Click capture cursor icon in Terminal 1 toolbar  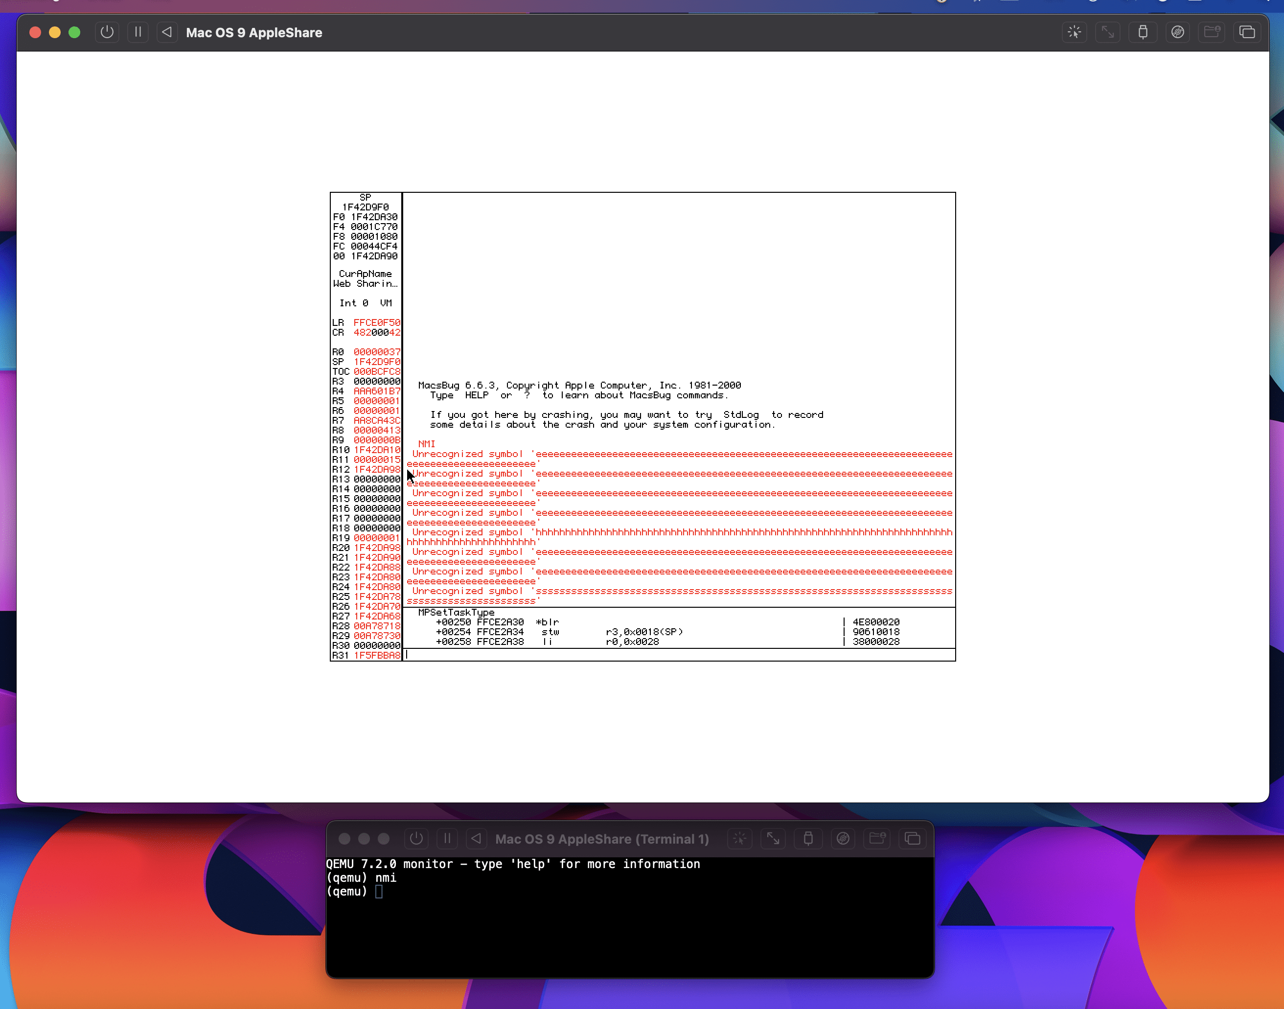tap(739, 838)
